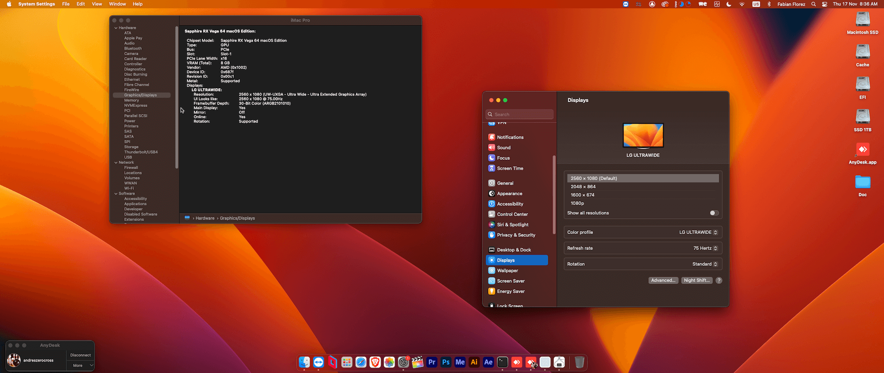Image resolution: width=884 pixels, height=373 pixels.
Task: Click the Wi-Fi icon in menu bar
Action: (x=742, y=4)
